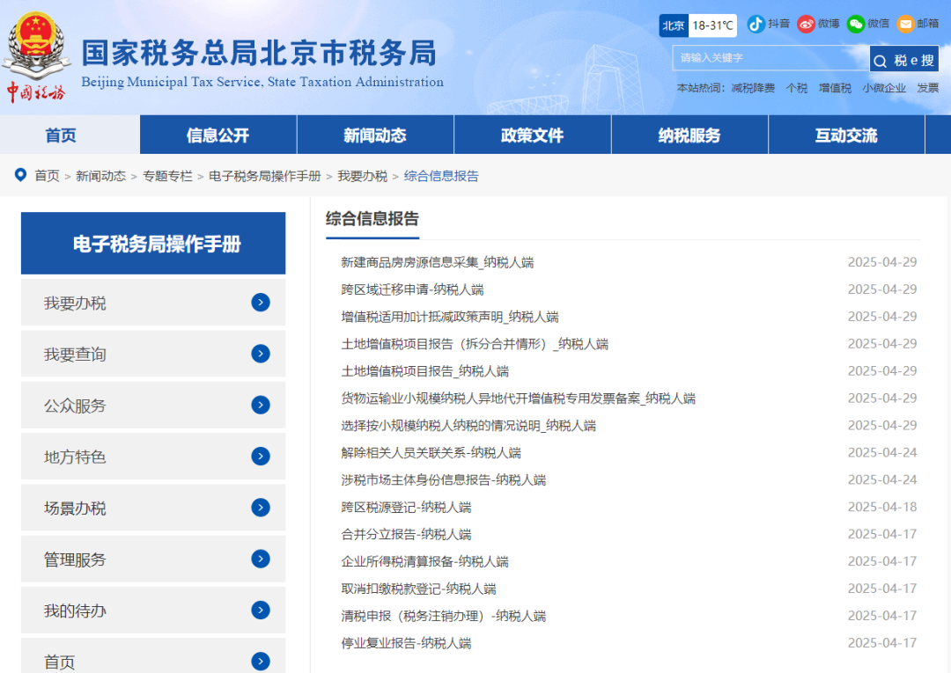
Task: Open 解除相关人员关联关系-纳税人端 article
Action: [x=431, y=452]
